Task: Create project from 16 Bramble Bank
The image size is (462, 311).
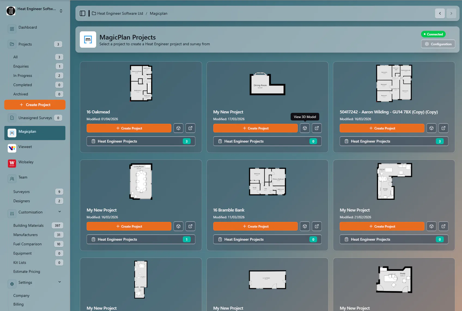Action: tap(256, 226)
